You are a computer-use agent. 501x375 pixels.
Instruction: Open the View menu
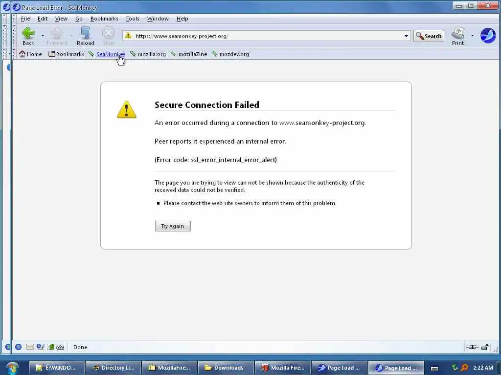[61, 19]
